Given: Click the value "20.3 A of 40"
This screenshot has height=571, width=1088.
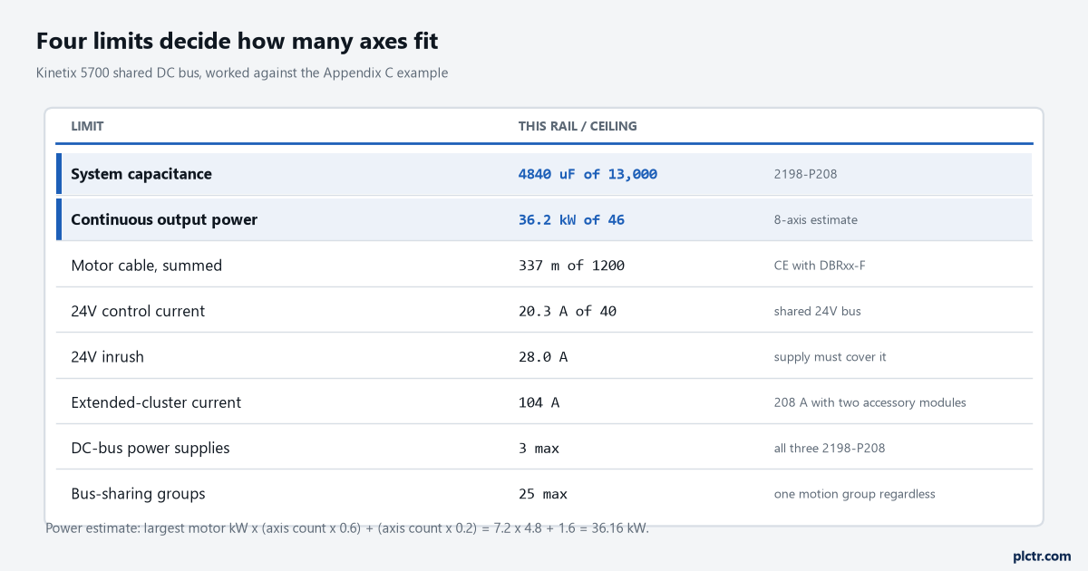Looking at the screenshot, I should [568, 311].
